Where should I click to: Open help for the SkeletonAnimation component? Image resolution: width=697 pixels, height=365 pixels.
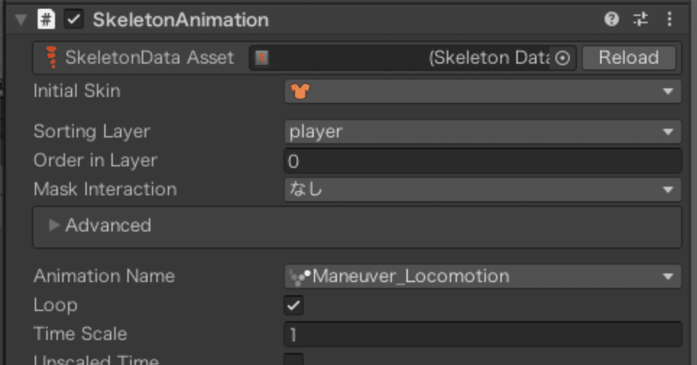tap(611, 19)
